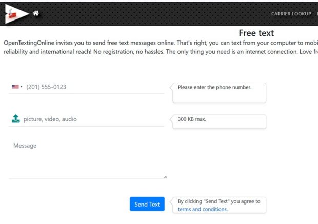
Task: Click an empty area of the dark header bar
Action: 154,13
